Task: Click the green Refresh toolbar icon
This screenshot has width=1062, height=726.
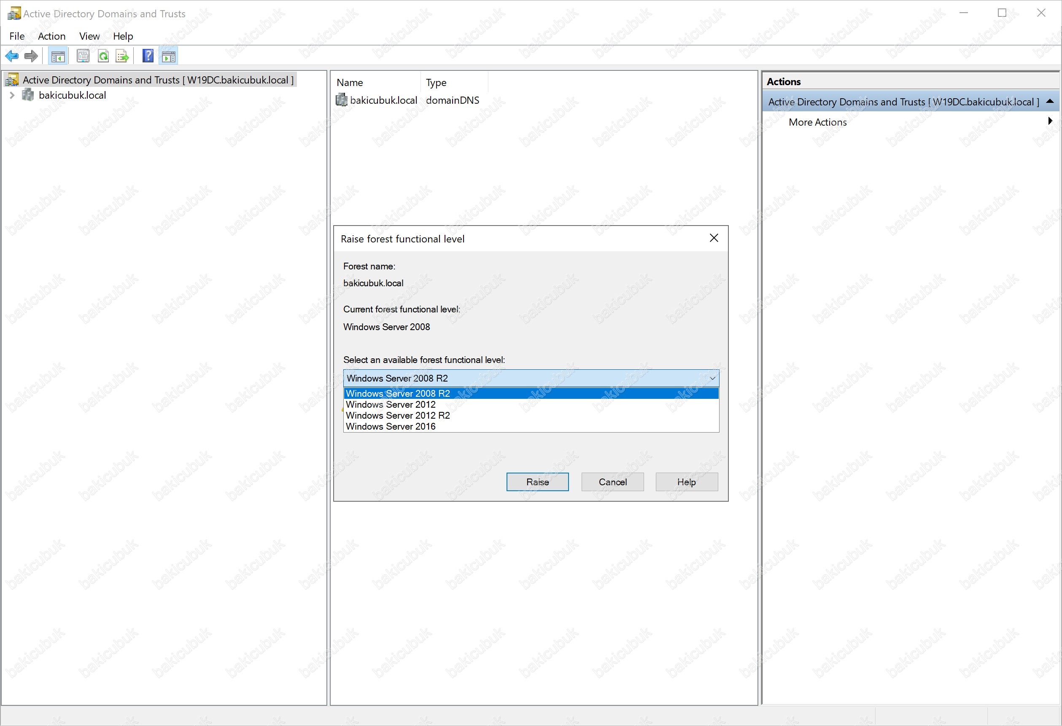Action: click(103, 56)
